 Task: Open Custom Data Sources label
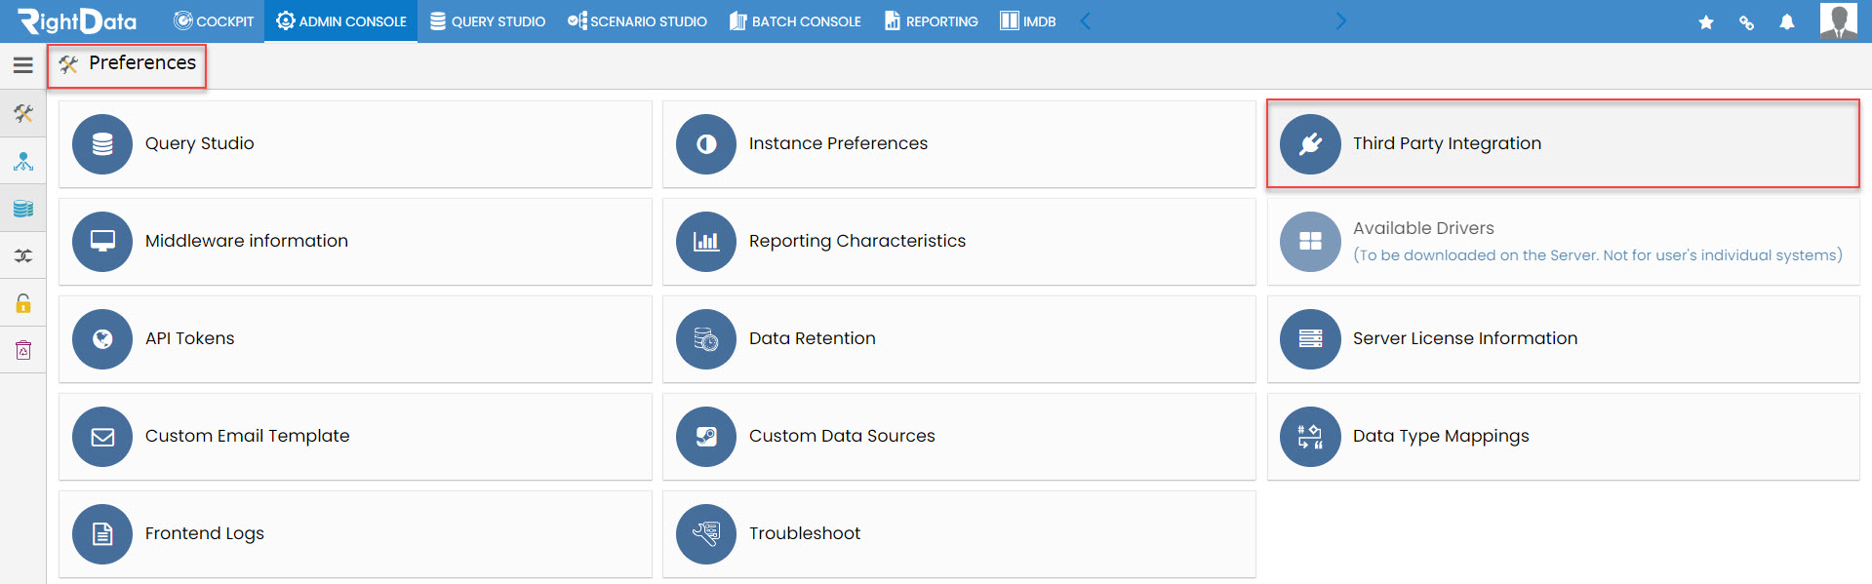click(x=842, y=436)
